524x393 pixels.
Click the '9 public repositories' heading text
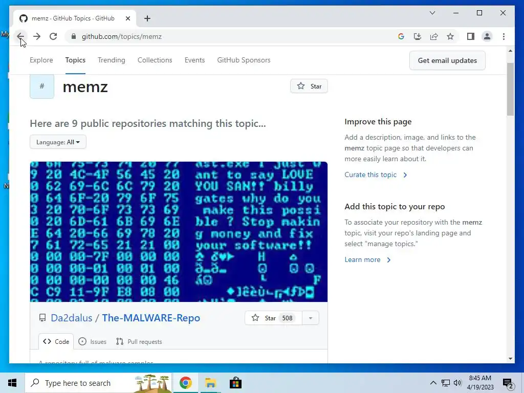tap(148, 124)
